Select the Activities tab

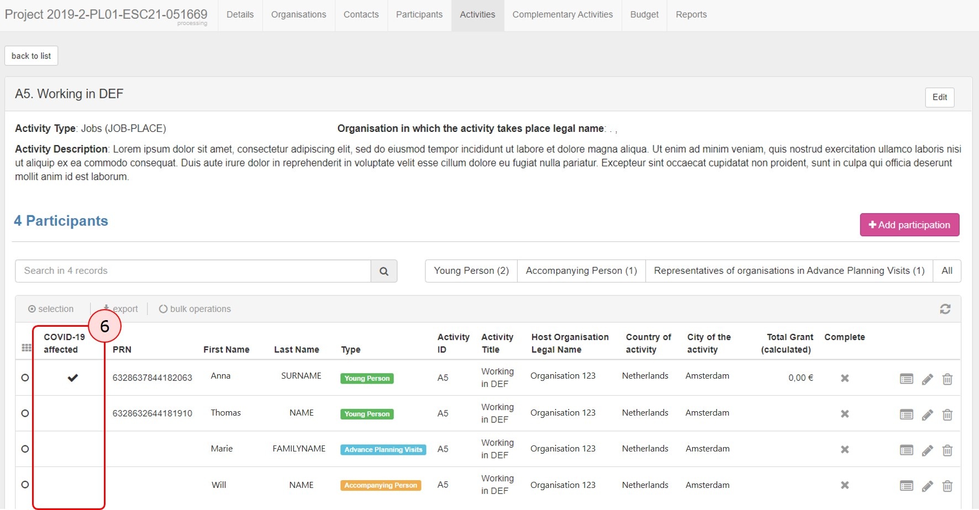tap(478, 15)
